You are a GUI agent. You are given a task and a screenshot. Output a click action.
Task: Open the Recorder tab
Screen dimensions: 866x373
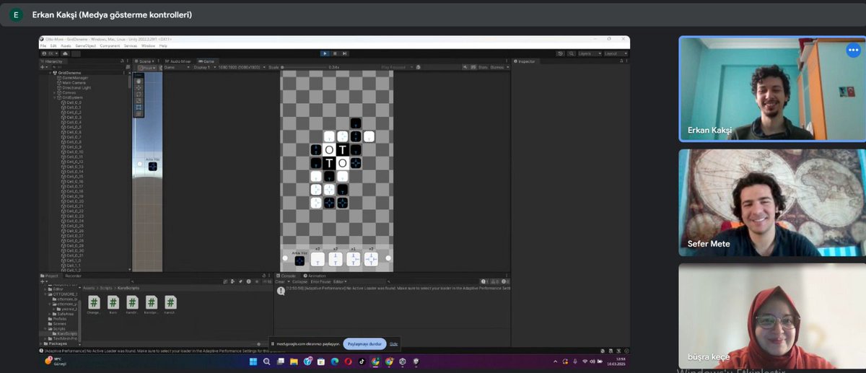[x=74, y=276]
